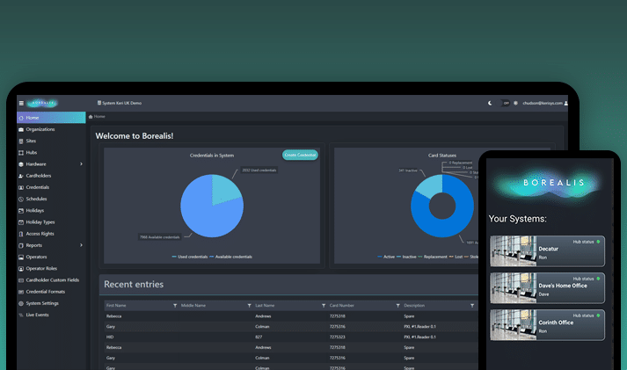
Task: Toggle Replacement legend item
Action: (433, 257)
